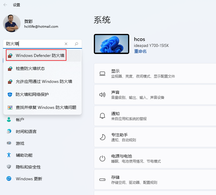
Task: Click the 隐私和安全性 shield icon
Action: 9,167
